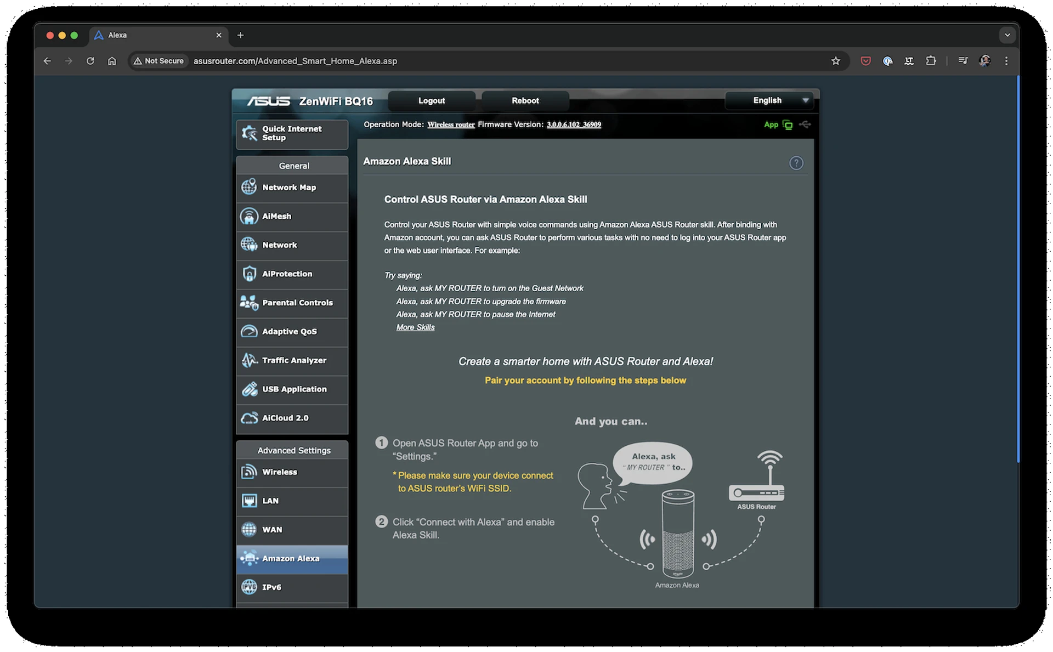
Task: Click the Traffic Analyzer chart icon
Action: tap(249, 360)
